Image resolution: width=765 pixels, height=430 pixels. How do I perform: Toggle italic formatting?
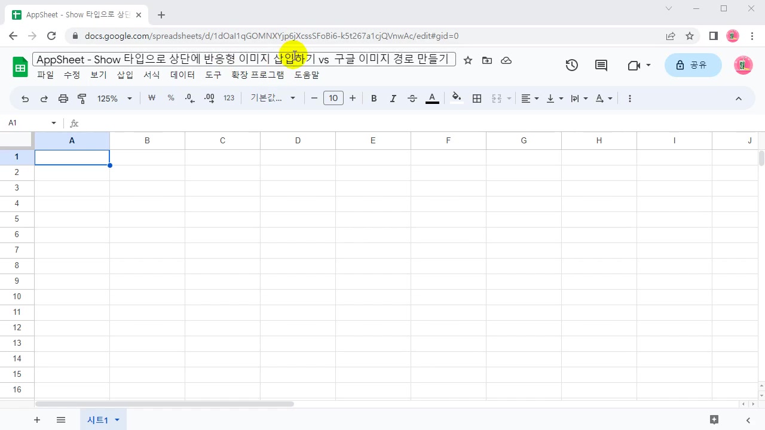[x=393, y=99]
